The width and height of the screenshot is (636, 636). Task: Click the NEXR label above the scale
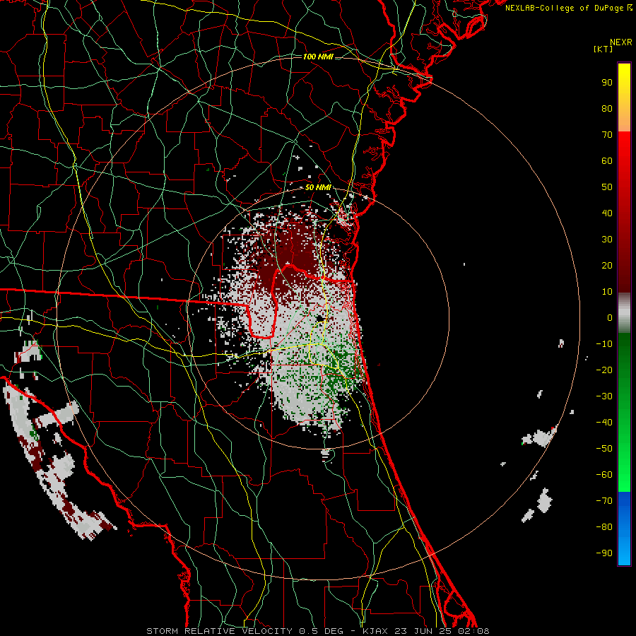[x=620, y=42]
